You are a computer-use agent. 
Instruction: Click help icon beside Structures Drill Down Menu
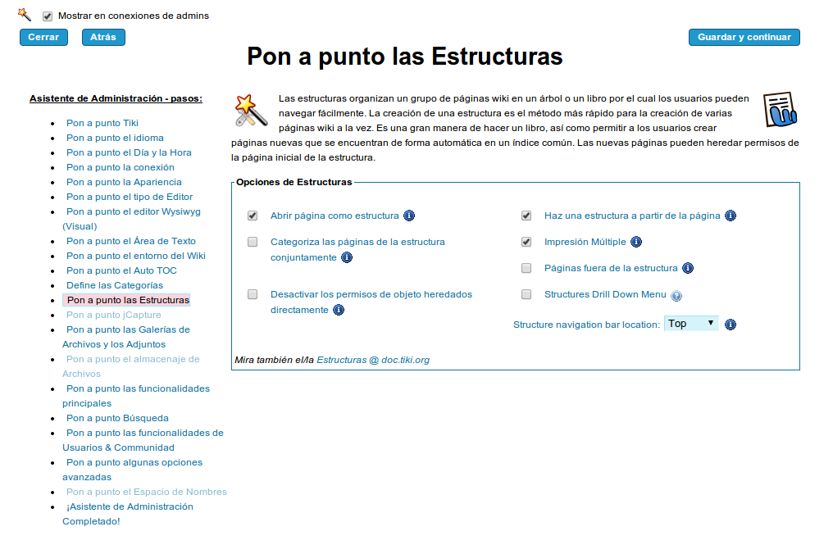point(676,296)
